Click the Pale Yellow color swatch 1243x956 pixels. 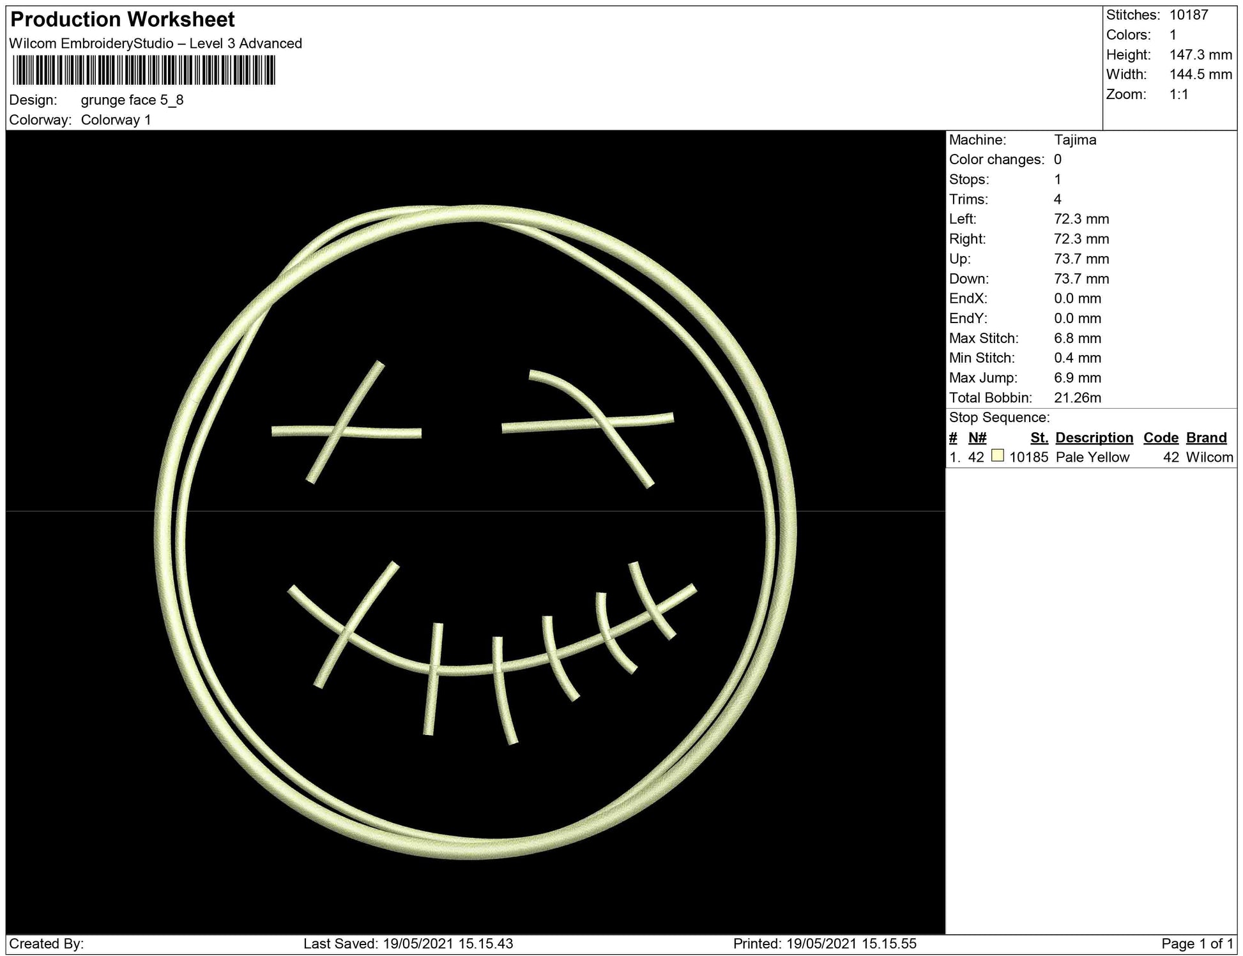(x=997, y=456)
